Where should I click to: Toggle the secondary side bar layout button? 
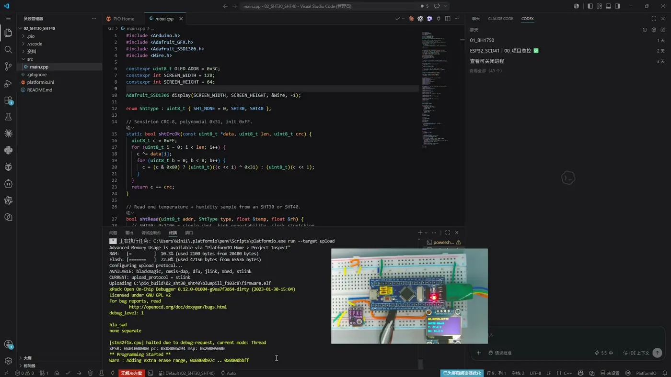pos(617,6)
